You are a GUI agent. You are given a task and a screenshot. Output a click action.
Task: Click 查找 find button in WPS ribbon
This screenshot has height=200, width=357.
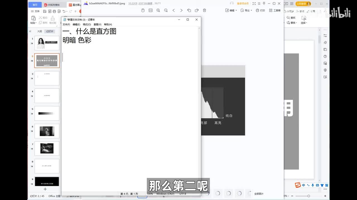click(291, 18)
